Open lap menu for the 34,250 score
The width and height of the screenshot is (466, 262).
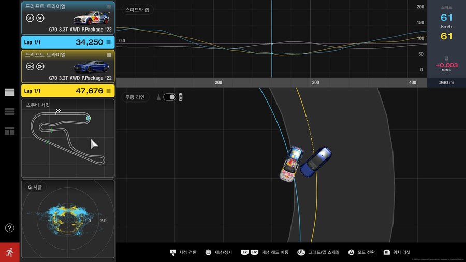tap(109, 42)
